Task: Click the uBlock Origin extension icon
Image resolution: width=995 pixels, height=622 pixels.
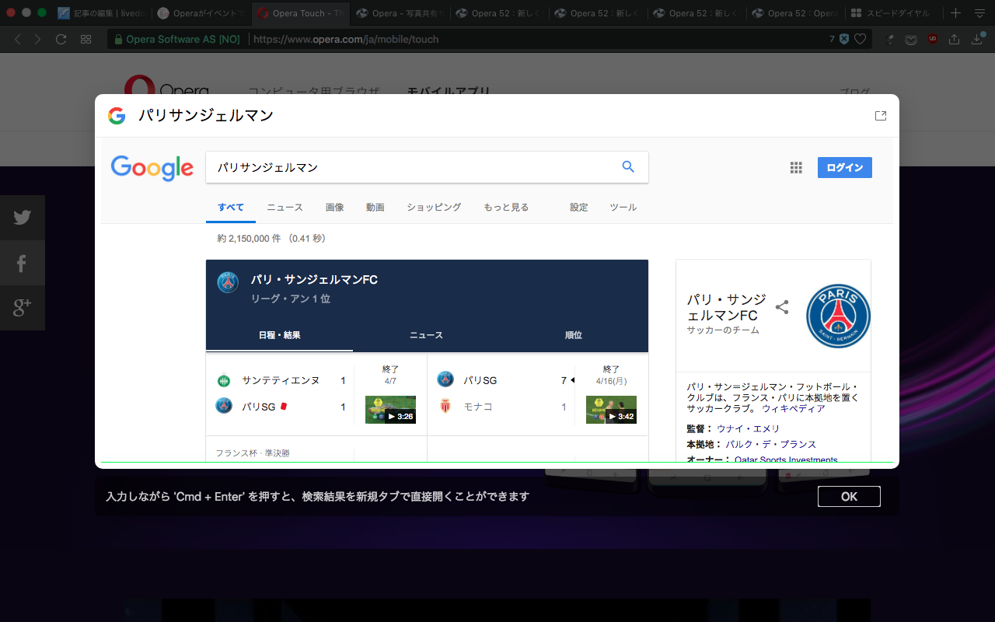Action: [933, 39]
